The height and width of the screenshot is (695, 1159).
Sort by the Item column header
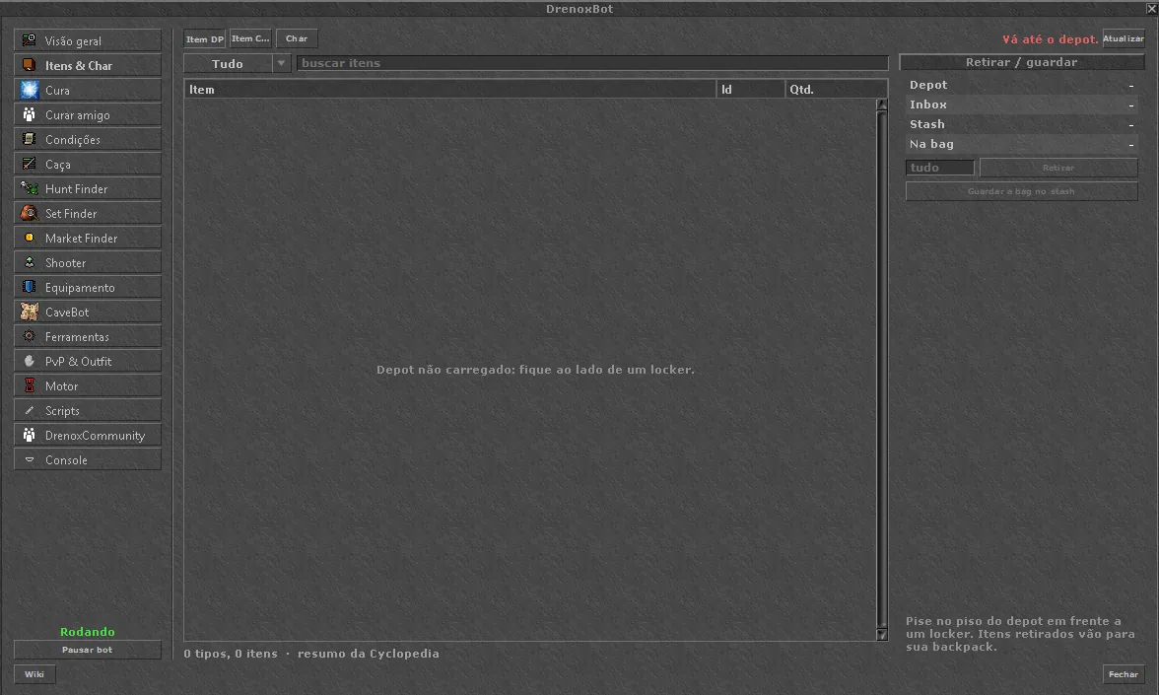(450, 90)
